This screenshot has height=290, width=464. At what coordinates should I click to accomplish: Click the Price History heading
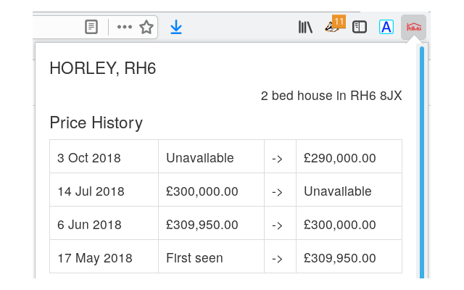pyautogui.click(x=96, y=123)
